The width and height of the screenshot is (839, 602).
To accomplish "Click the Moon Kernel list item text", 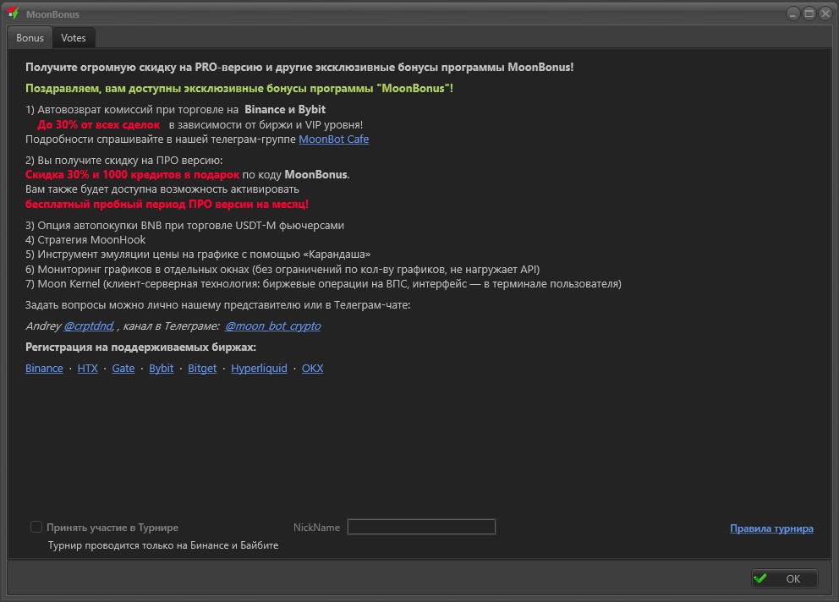I will [323, 283].
